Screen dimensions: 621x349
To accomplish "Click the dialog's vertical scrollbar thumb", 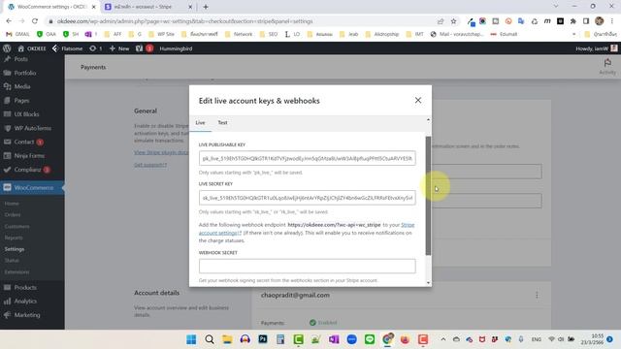I will pos(428,196).
